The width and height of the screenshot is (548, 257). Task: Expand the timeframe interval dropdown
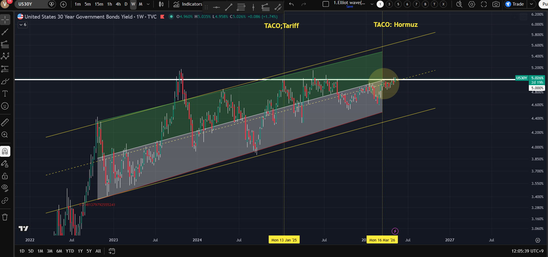(x=148, y=4)
